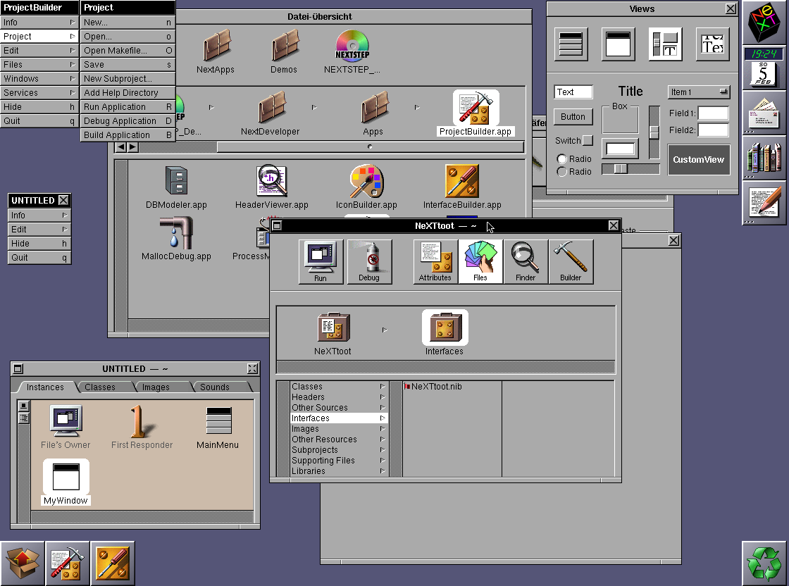Click the Field1 input in Views palette
Screen dimensions: 789x586
pyautogui.click(x=714, y=113)
